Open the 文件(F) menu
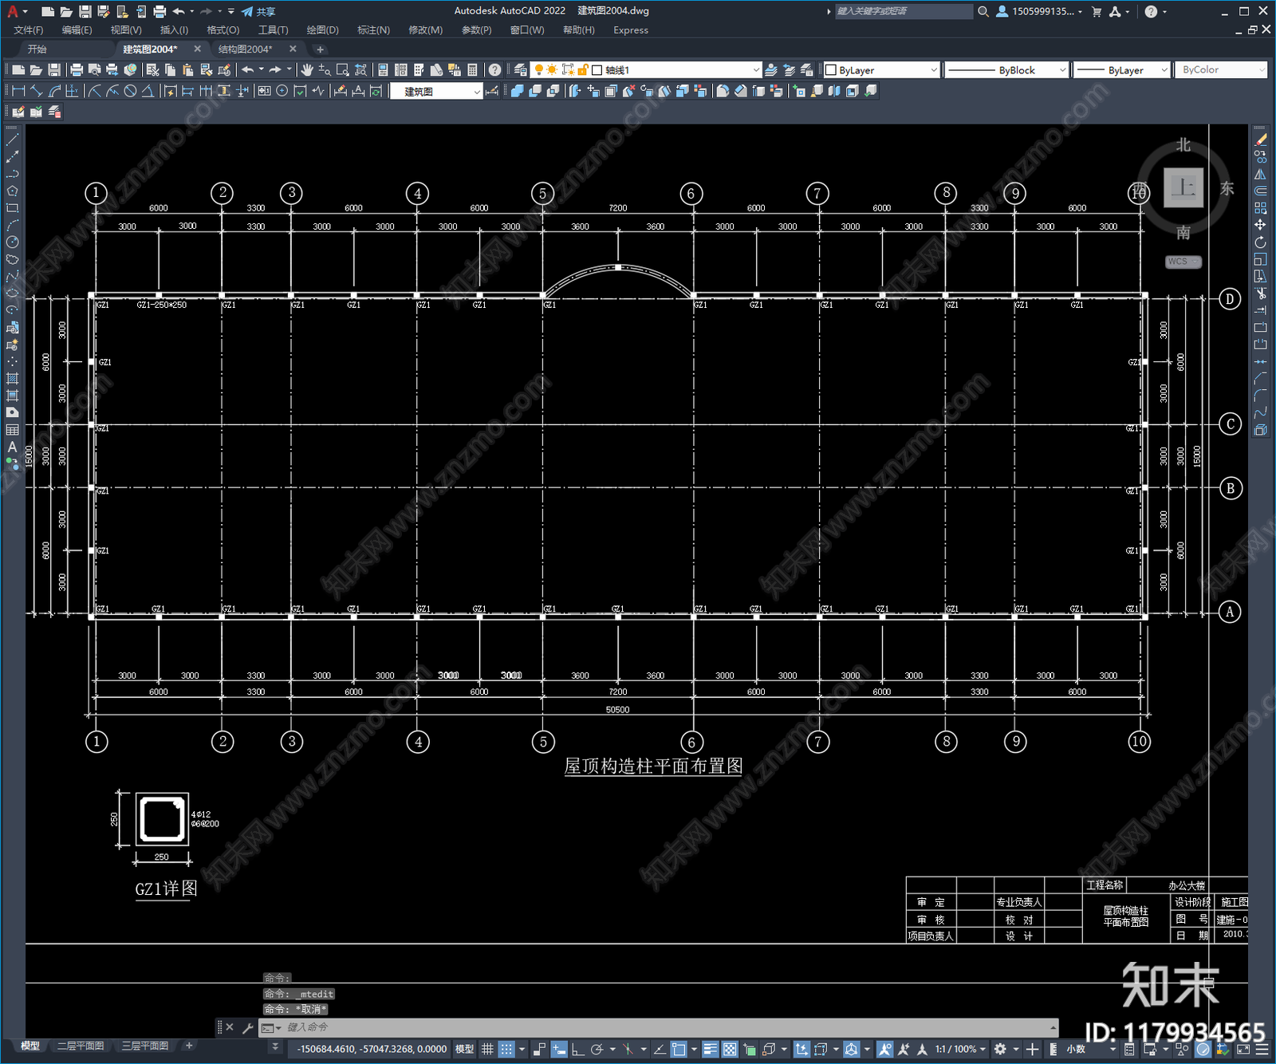 coord(29,30)
